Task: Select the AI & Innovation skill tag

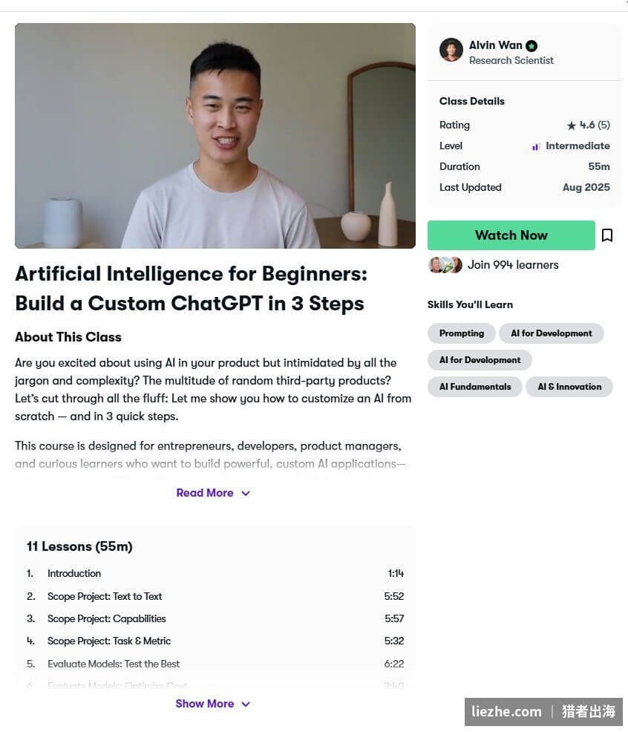Action: click(x=569, y=387)
